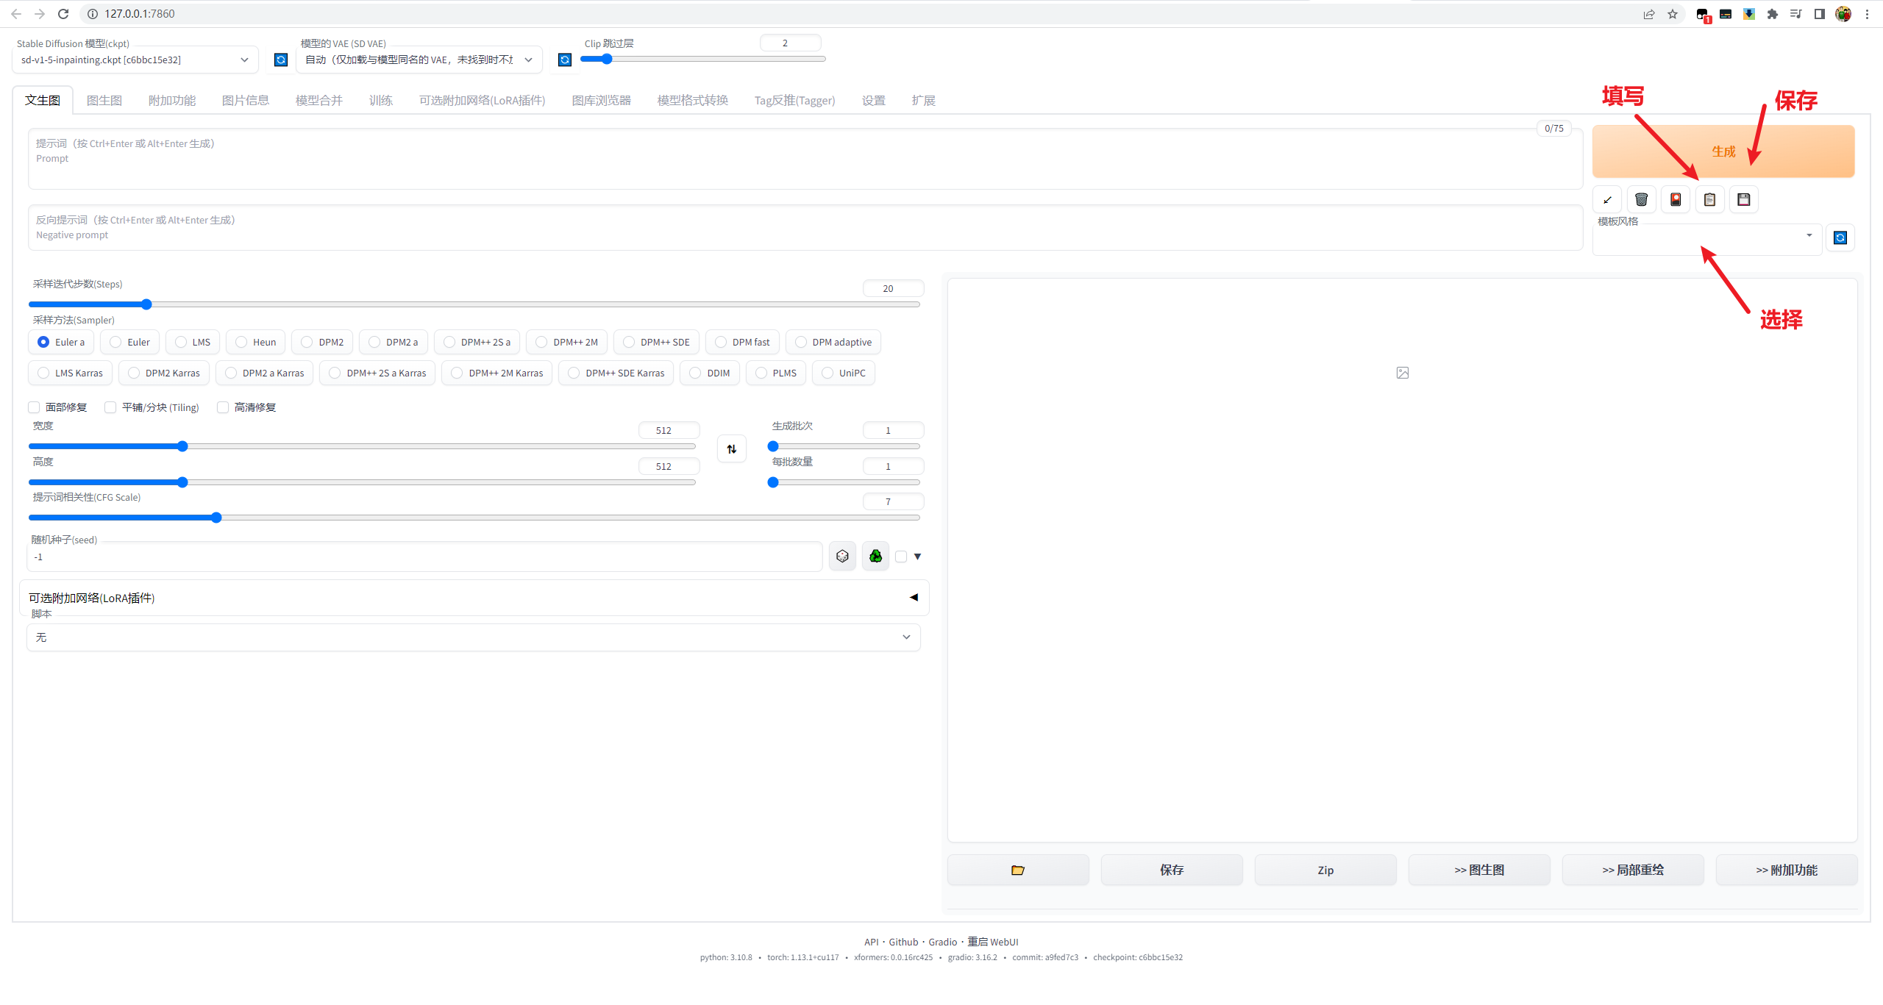Swap width and height with arrows icon

coord(731,448)
